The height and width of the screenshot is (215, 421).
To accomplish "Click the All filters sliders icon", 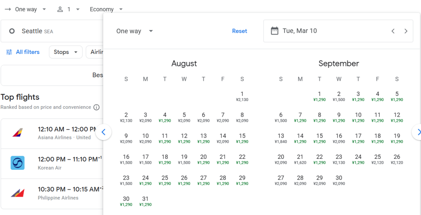I will point(9,52).
